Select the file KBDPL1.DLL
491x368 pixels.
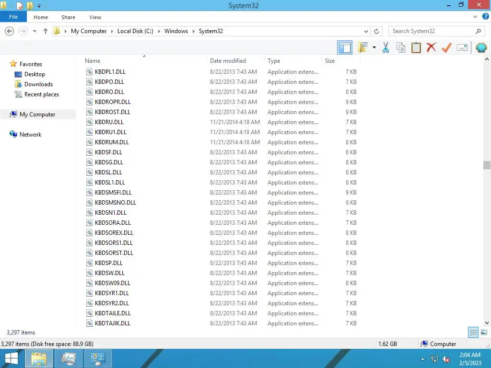pyautogui.click(x=110, y=72)
